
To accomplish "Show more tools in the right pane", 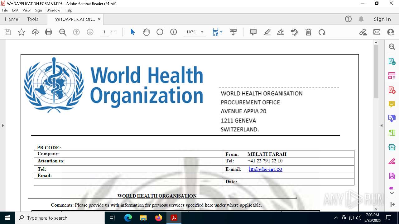I will click(x=392, y=193).
